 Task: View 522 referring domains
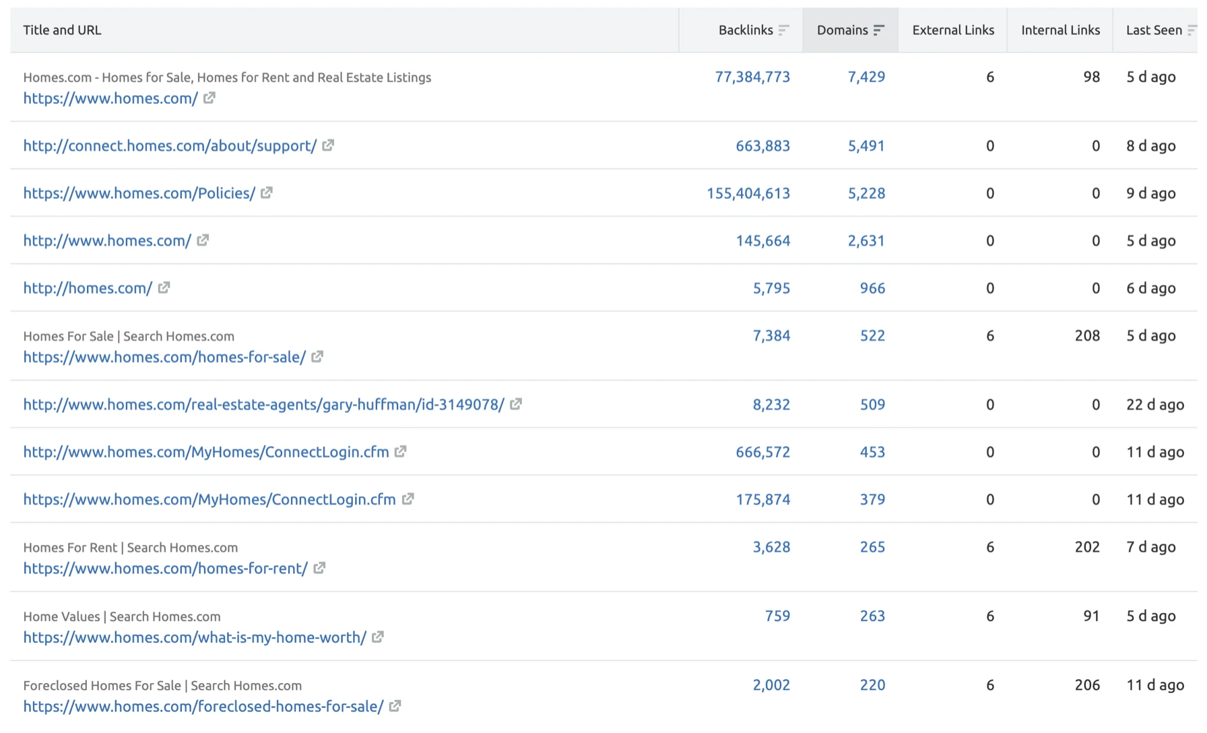872,336
